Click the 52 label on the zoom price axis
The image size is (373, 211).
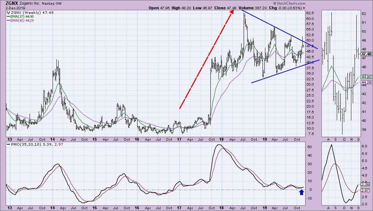364,13
